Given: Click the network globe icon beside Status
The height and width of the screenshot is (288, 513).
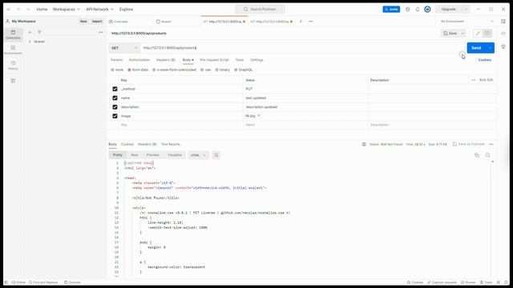Looking at the screenshot, I should pos(364,144).
